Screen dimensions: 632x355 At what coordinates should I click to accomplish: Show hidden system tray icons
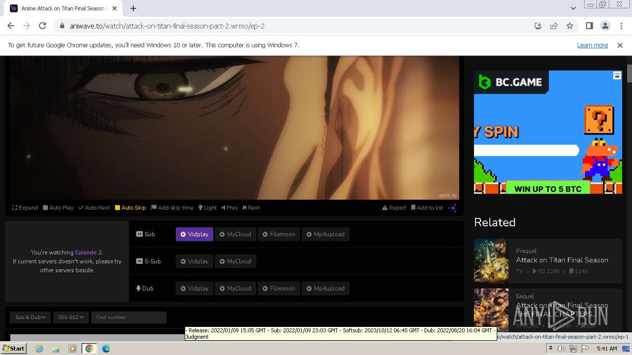pos(551,349)
